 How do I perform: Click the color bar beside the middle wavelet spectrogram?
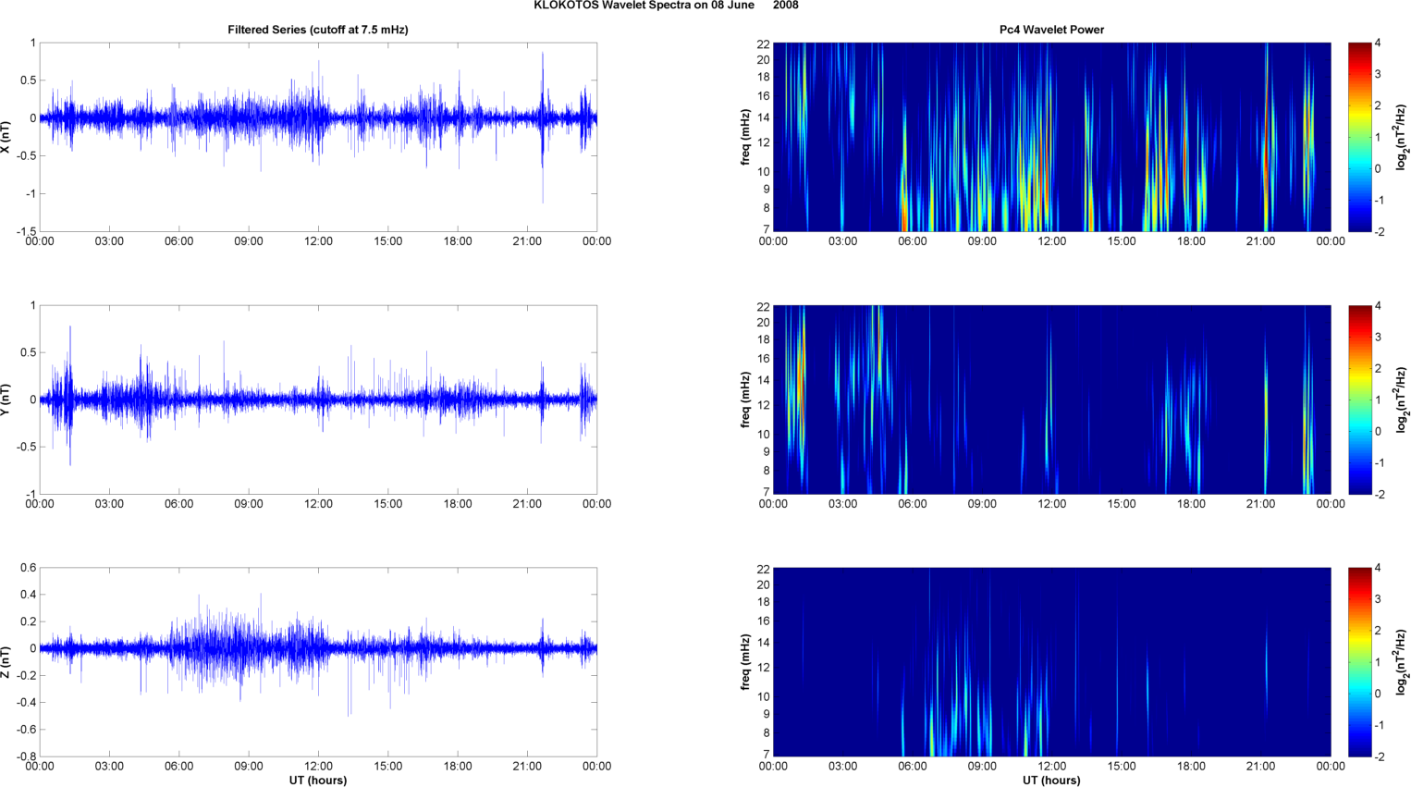[x=1359, y=400]
